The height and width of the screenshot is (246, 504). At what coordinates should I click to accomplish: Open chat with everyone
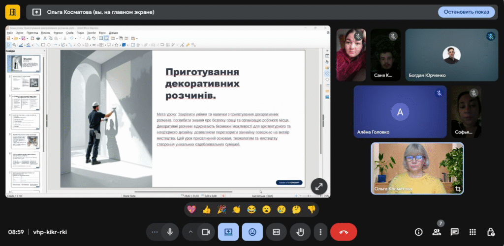tap(454, 232)
